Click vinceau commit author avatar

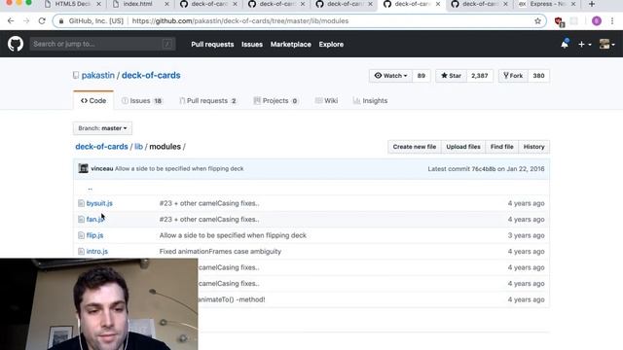coord(83,168)
